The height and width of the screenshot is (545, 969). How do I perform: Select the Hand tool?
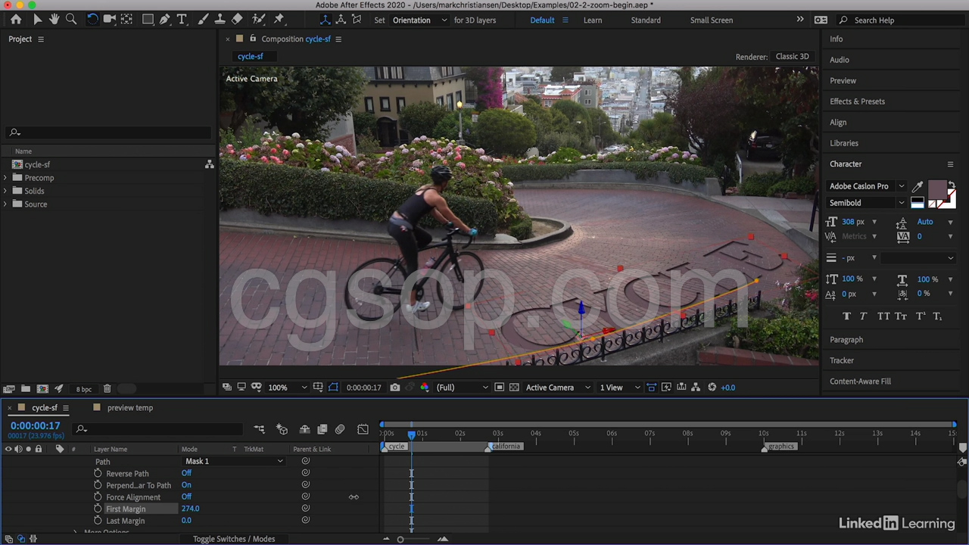click(55, 20)
